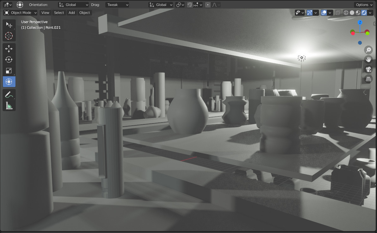Click the blue negative Z gizmo dot
Screen dimensions: 377x233
click(x=360, y=43)
